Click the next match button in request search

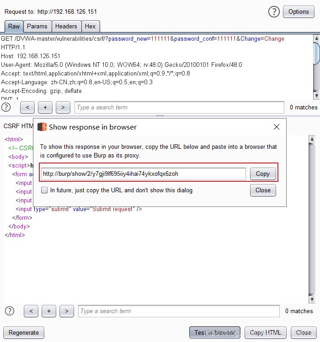(x=63, y=107)
